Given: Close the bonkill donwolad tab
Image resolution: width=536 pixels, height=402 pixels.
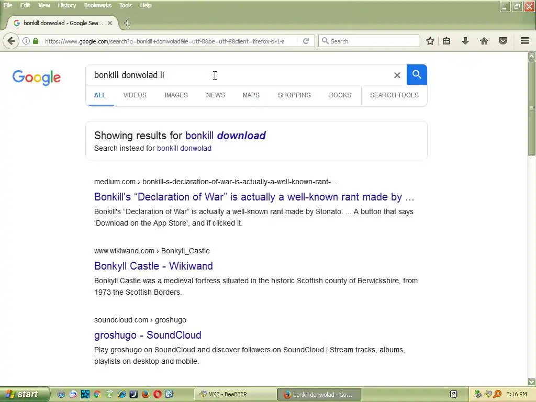Looking at the screenshot, I should pyautogui.click(x=110, y=23).
